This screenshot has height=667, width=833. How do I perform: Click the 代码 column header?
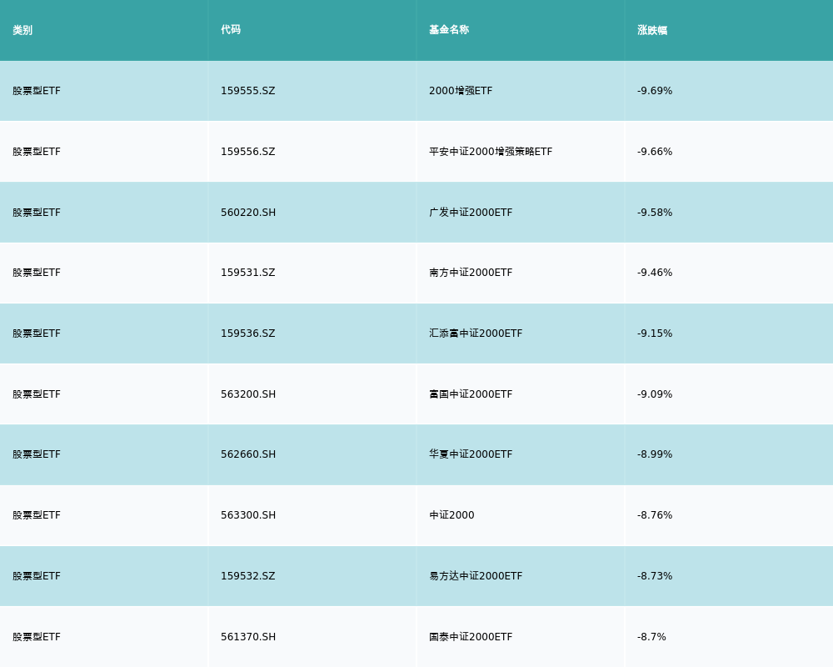point(231,30)
